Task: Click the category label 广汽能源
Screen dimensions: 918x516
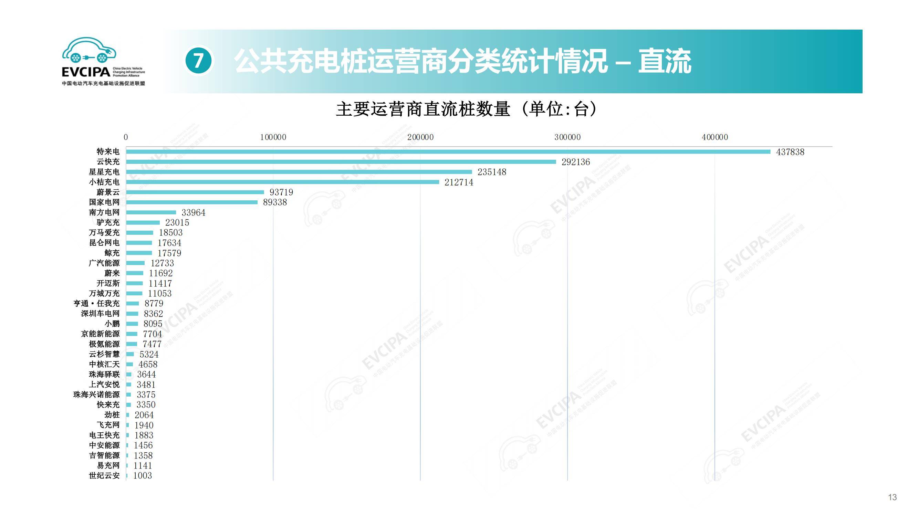Action: click(104, 263)
